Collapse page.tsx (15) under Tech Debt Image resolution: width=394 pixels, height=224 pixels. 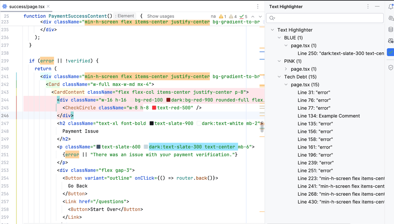coord(286,85)
